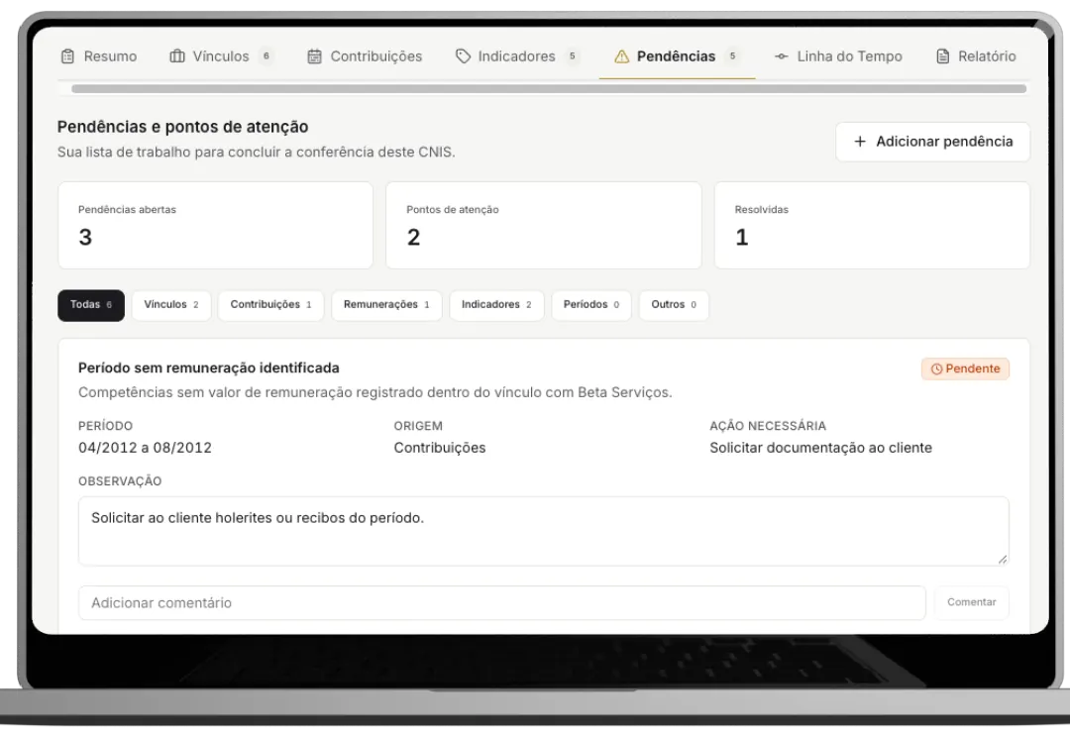The image size is (1070, 737).
Task: Click the Contribuições calendar icon
Action: point(314,55)
